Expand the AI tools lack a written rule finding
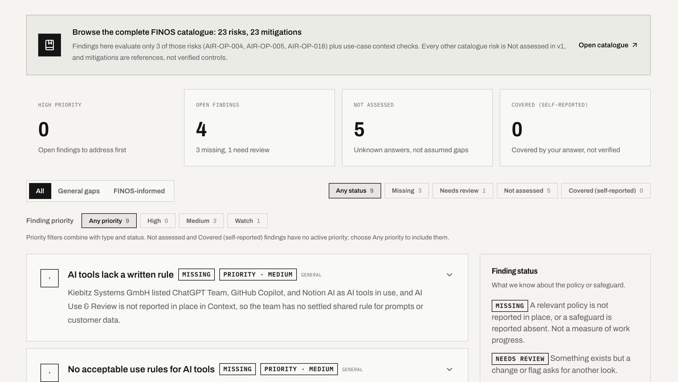The width and height of the screenshot is (678, 382). click(450, 275)
